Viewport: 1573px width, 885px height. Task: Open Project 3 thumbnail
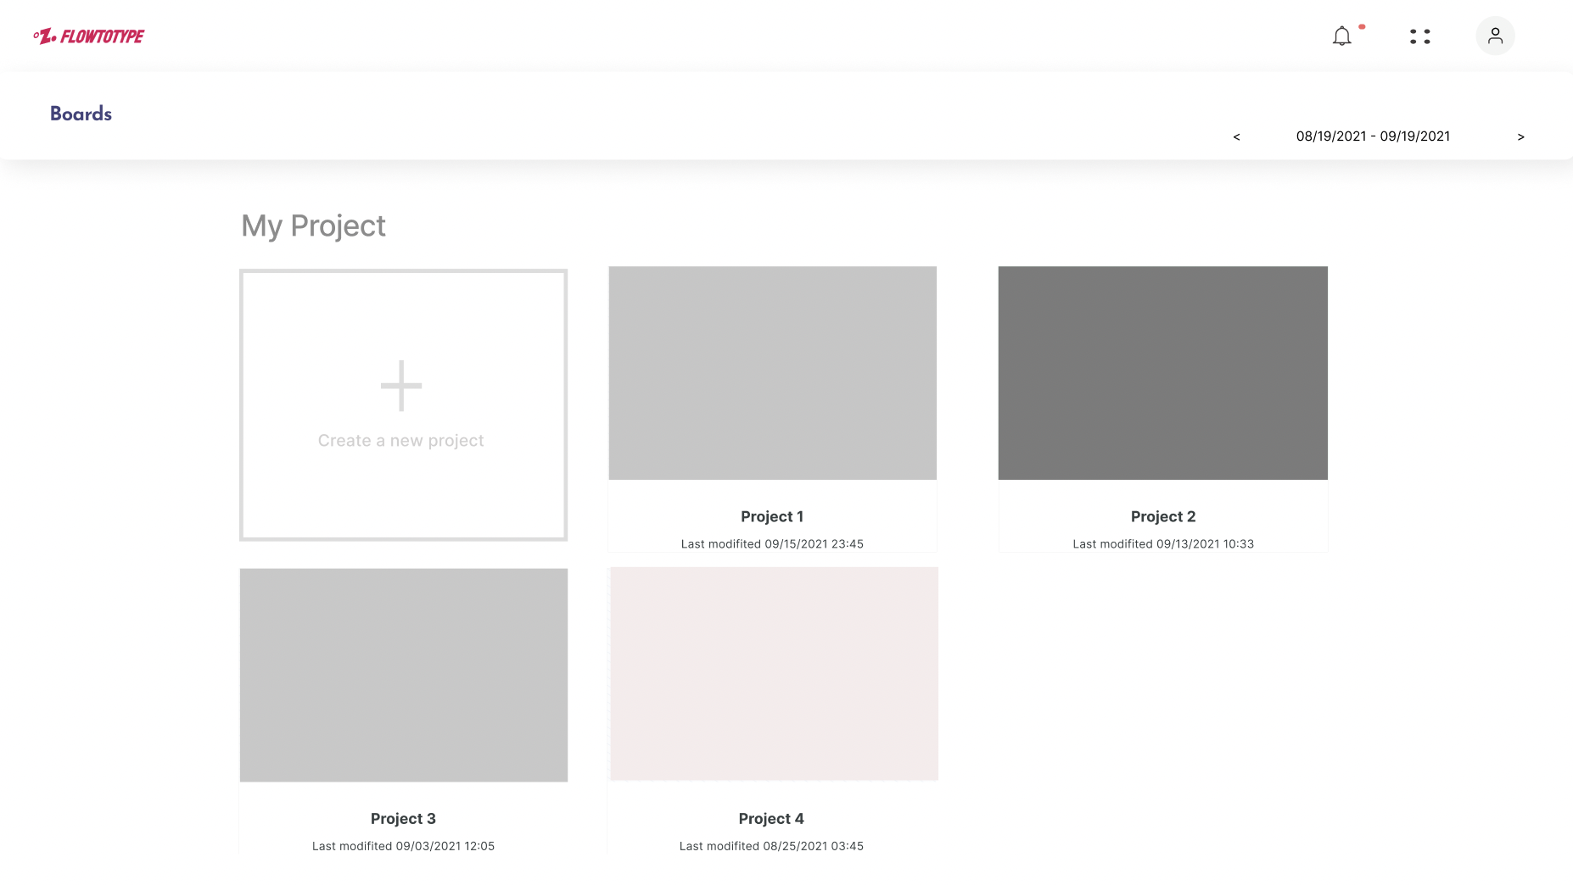point(404,675)
